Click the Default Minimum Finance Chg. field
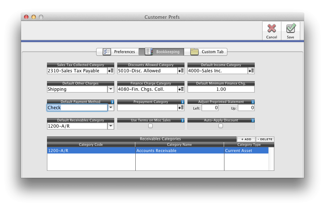 click(221, 89)
